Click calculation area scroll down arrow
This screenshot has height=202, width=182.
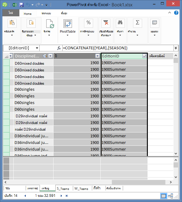(176, 177)
